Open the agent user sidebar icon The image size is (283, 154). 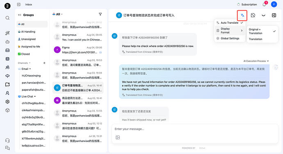point(7,93)
